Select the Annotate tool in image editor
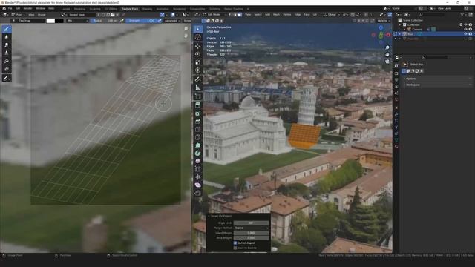This screenshot has width=475, height=267. pos(7,79)
